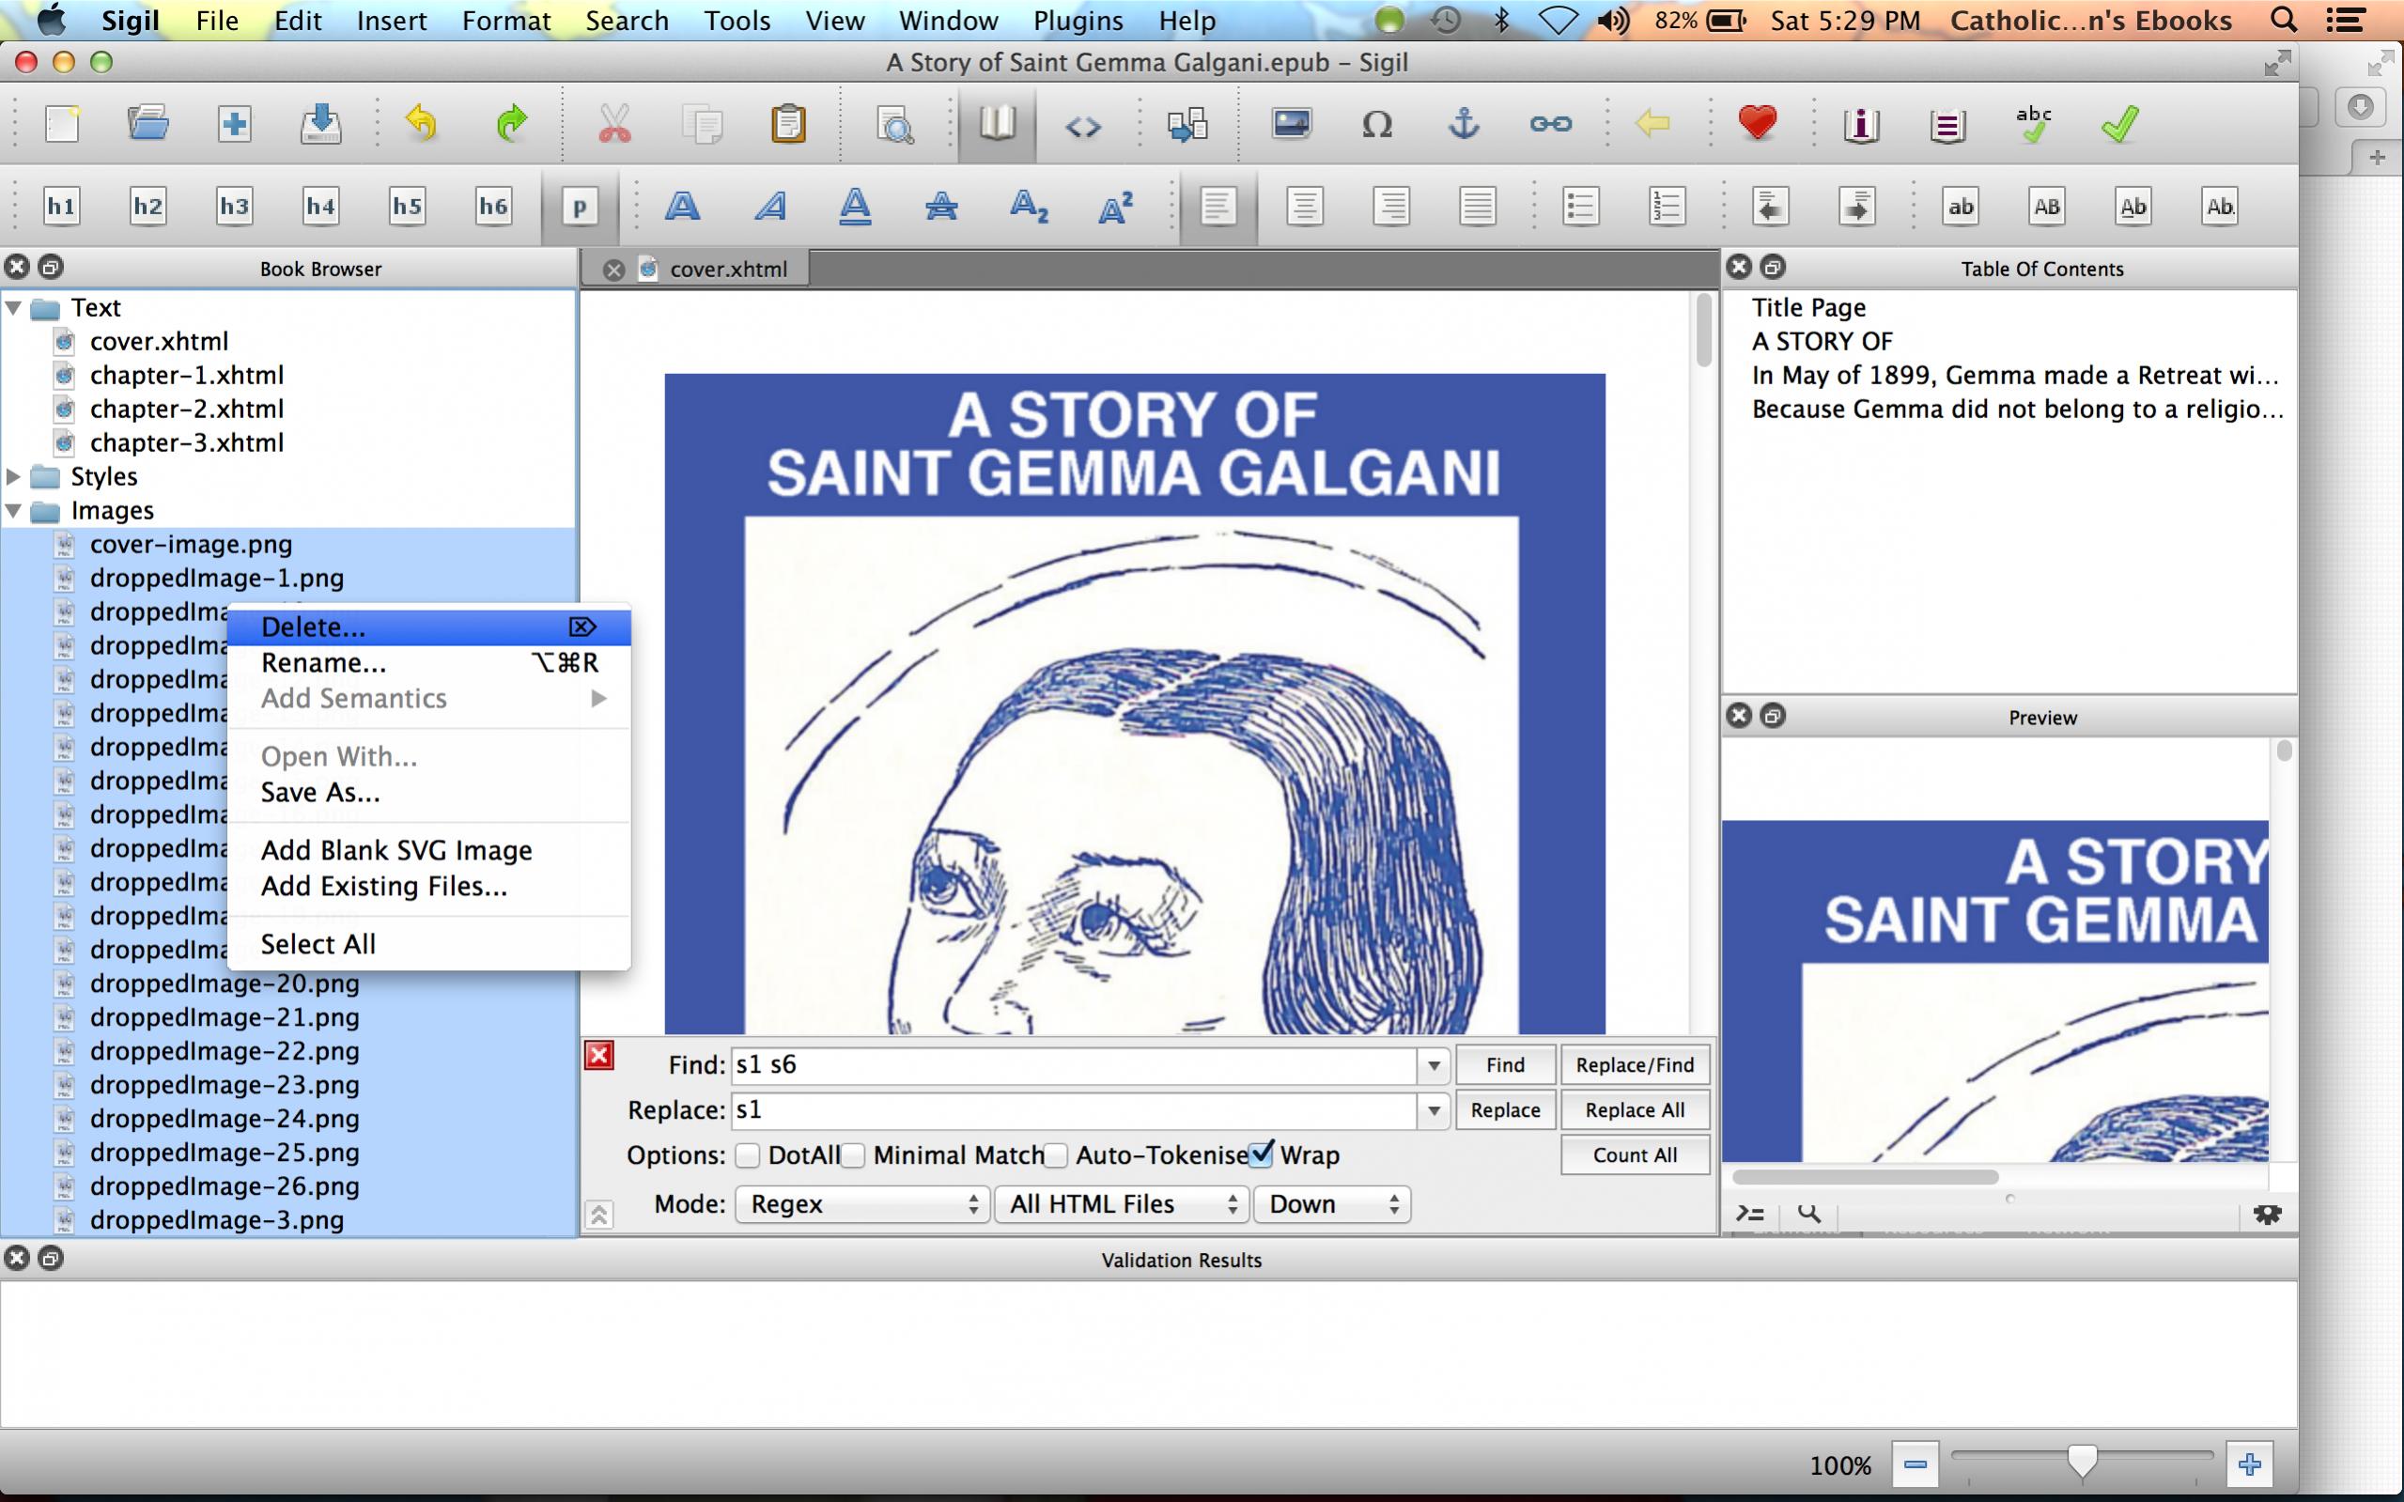Open the Metadata Editor icon
This screenshot has height=1502, width=2404.
click(1861, 124)
